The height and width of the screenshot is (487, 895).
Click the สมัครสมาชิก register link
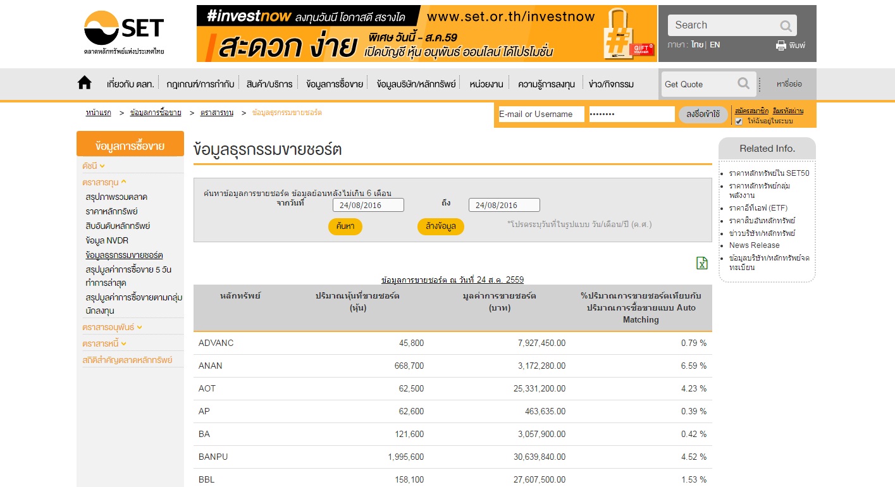(x=752, y=111)
